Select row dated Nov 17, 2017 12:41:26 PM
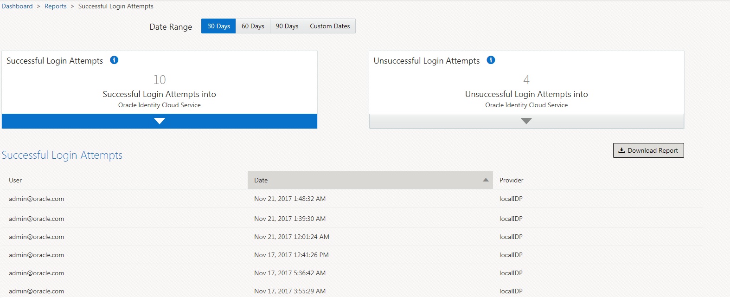This screenshot has width=730, height=298. 291,255
